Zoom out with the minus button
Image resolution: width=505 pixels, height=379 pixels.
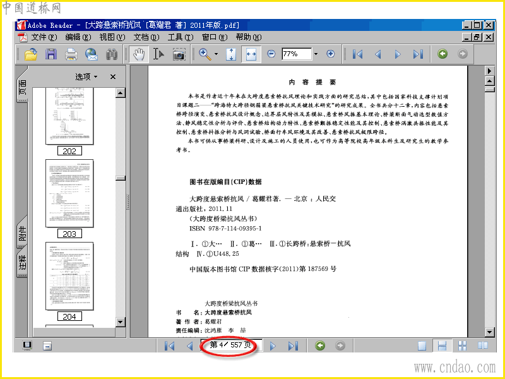271,54
